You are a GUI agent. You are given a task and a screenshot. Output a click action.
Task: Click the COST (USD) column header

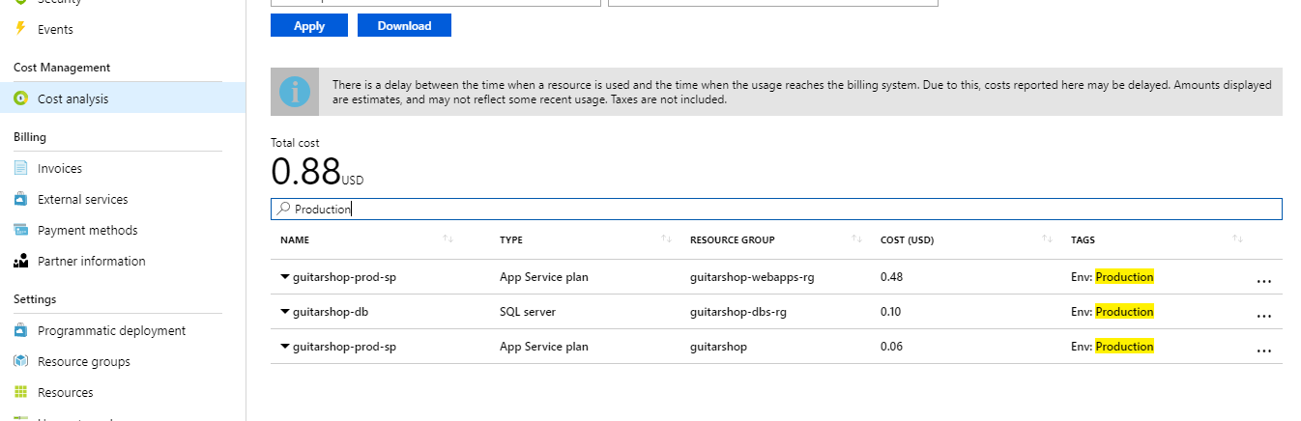(x=906, y=239)
